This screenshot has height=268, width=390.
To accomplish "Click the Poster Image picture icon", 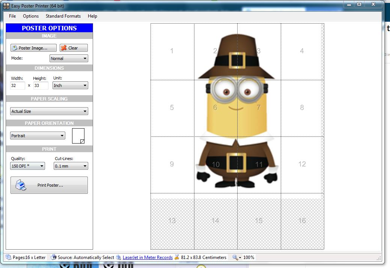I will click(15, 48).
